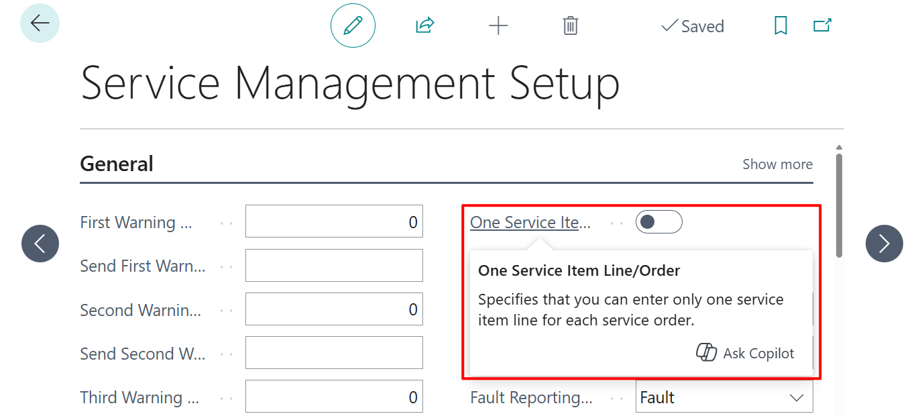Open page in new window icon

tap(822, 25)
